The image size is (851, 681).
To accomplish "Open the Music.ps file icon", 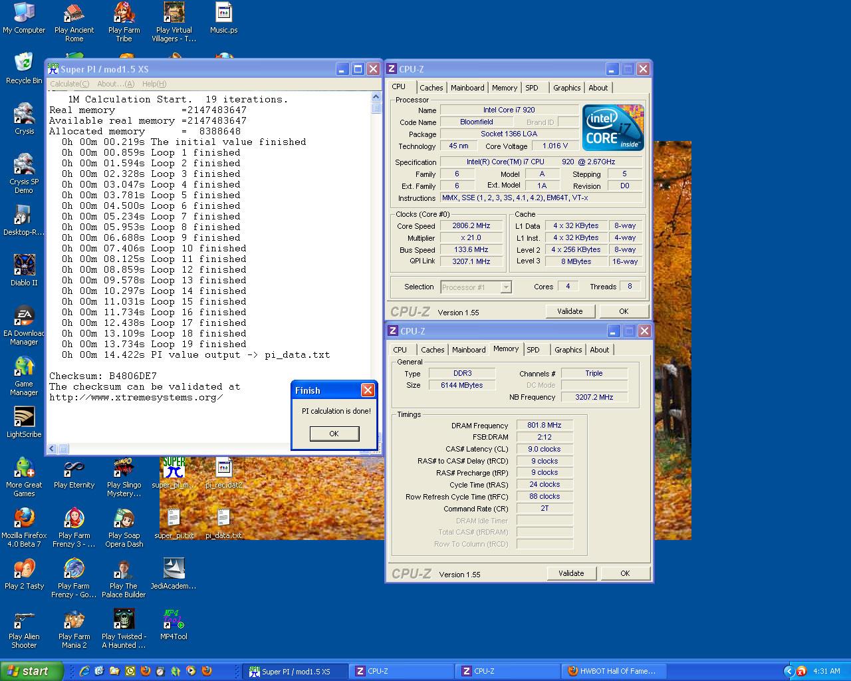I will tap(223, 19).
